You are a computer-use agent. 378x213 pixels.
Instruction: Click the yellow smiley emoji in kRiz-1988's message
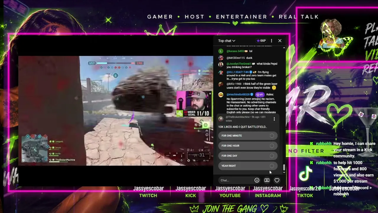pos(274,88)
